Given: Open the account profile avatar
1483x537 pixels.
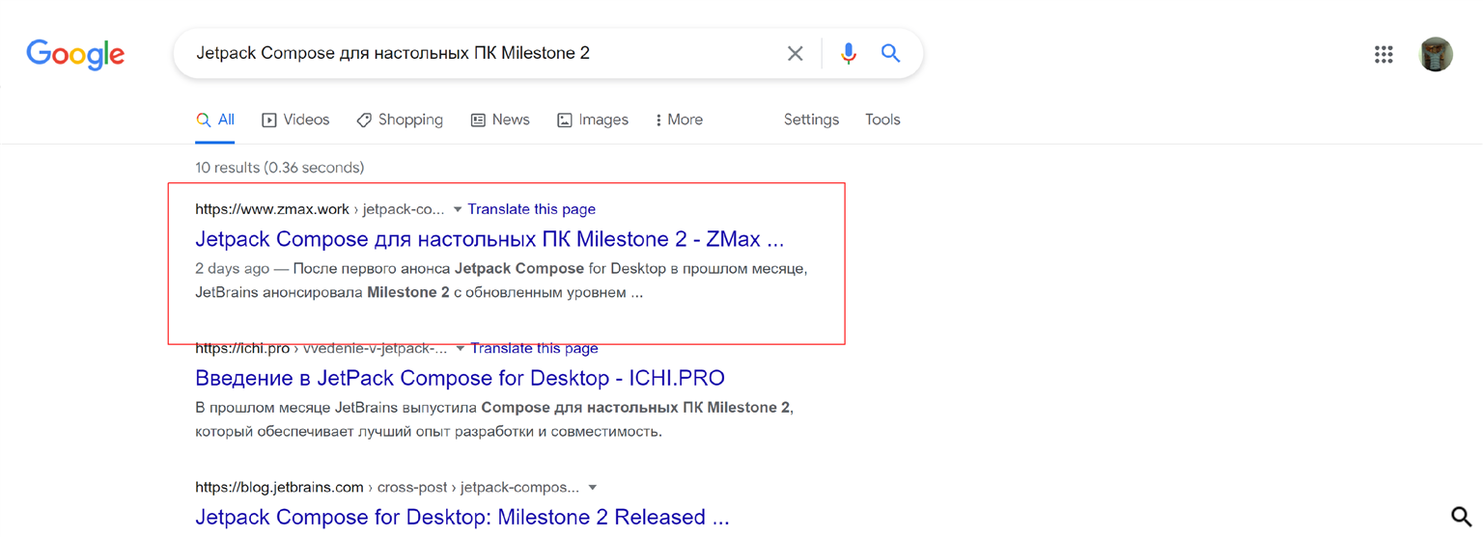Looking at the screenshot, I should point(1436,55).
